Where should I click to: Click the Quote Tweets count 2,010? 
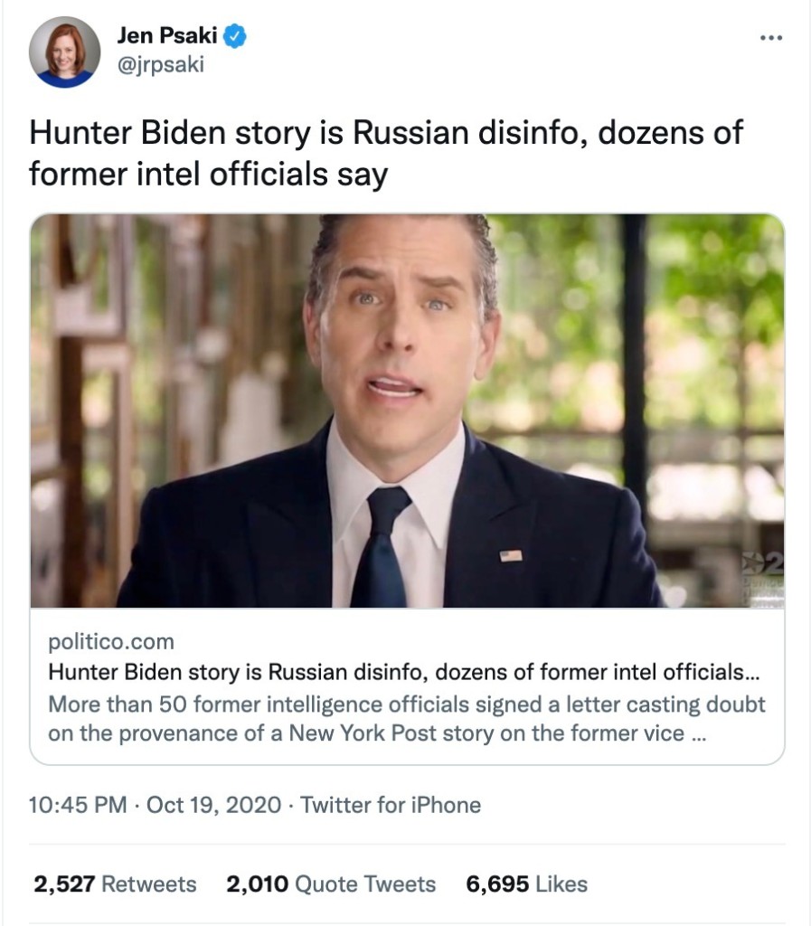pos(258,884)
